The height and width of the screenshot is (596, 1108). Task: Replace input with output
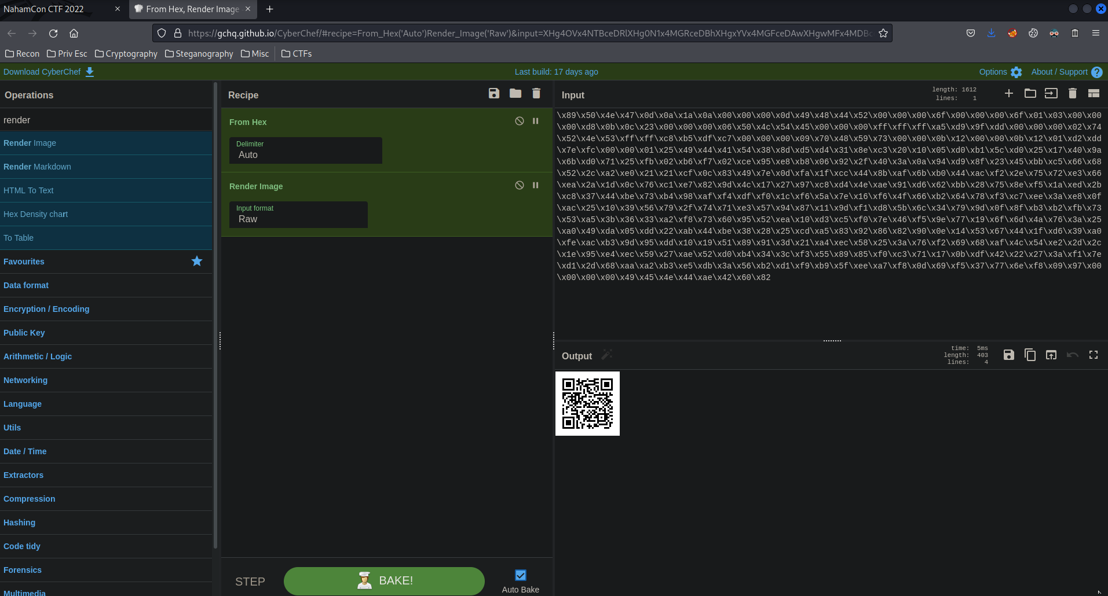tap(1051, 355)
